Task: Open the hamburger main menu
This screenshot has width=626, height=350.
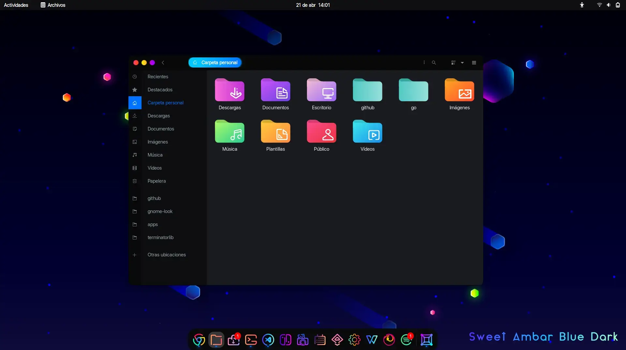Action: click(474, 63)
